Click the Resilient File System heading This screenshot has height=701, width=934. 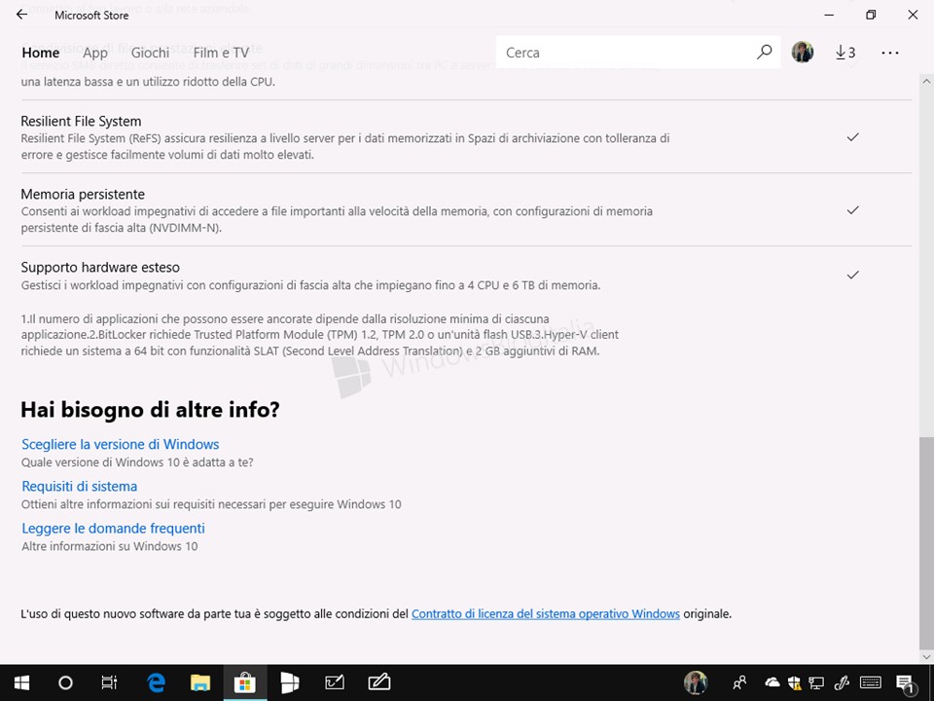click(81, 121)
